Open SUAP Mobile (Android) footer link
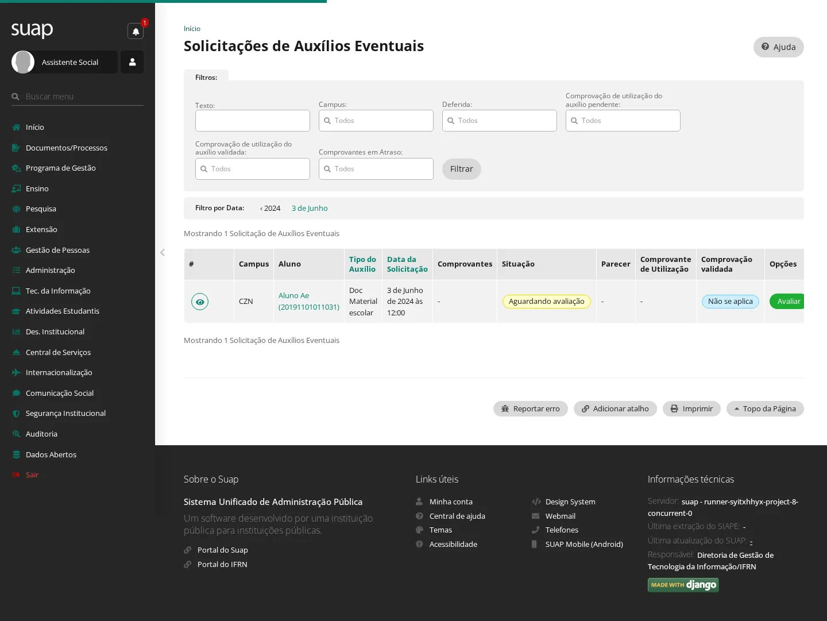The height and width of the screenshot is (621, 827). (x=584, y=544)
